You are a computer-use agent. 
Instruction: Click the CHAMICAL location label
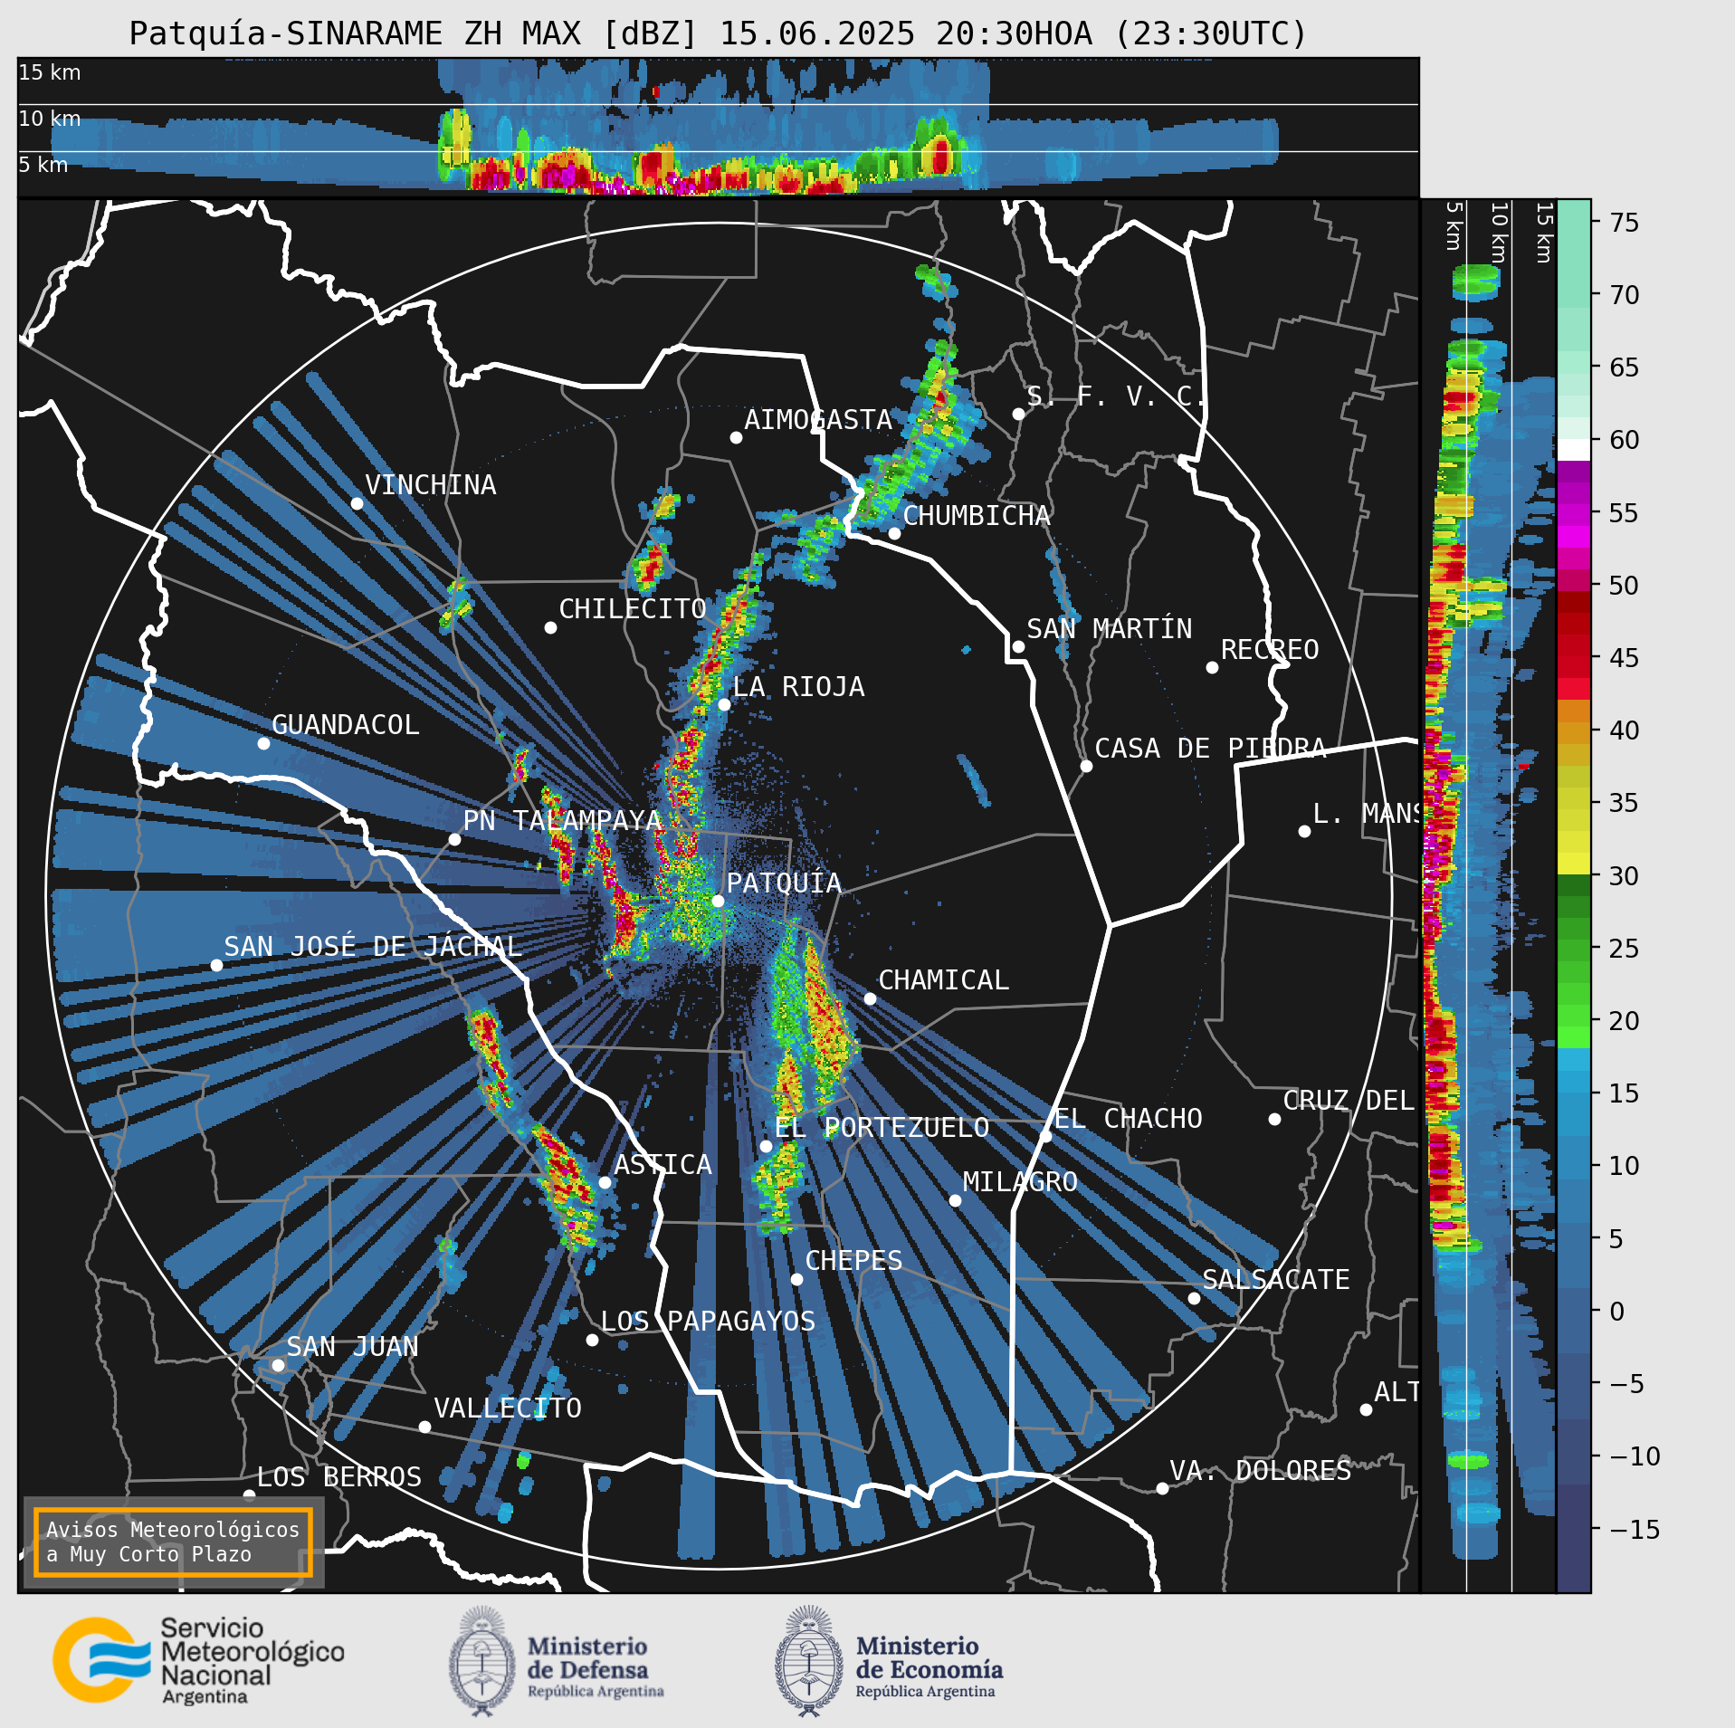pyautogui.click(x=944, y=980)
